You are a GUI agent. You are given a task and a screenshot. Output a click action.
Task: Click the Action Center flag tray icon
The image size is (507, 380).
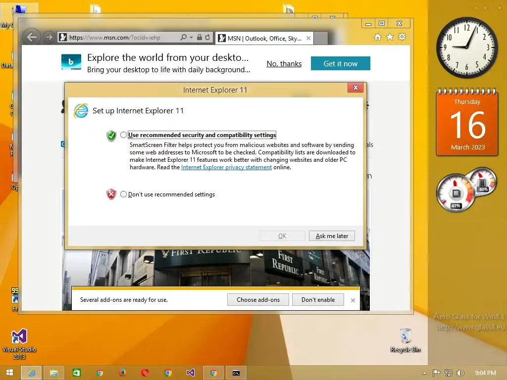point(437,373)
